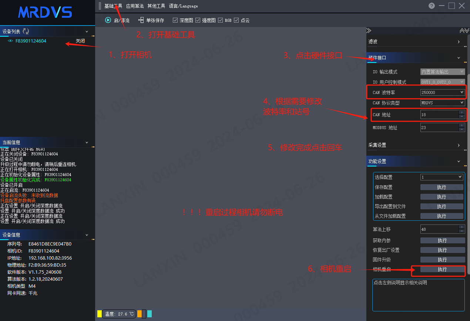Toggle the 点云 checkbox

coord(236,20)
